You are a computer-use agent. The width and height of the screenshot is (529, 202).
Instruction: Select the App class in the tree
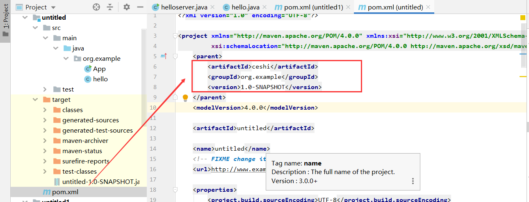[99, 69]
